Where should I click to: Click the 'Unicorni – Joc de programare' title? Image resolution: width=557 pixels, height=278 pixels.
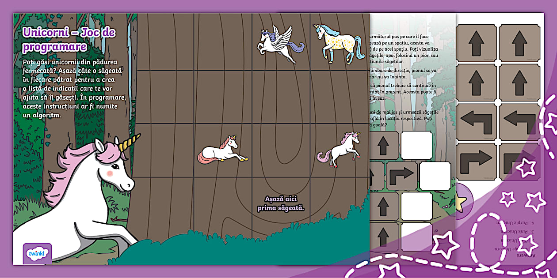click(69, 39)
